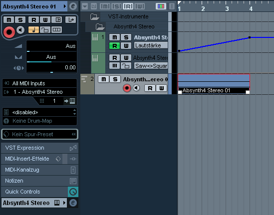Open the All MIDI Inputs dropdown

[x=39, y=83]
